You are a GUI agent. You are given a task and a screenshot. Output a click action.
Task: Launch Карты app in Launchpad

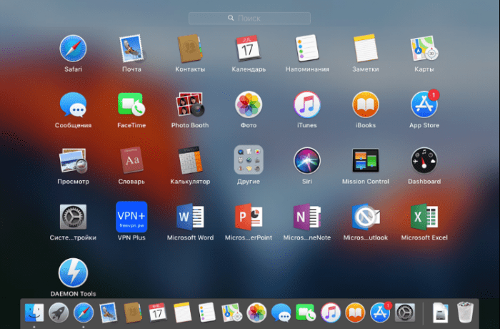click(x=424, y=49)
